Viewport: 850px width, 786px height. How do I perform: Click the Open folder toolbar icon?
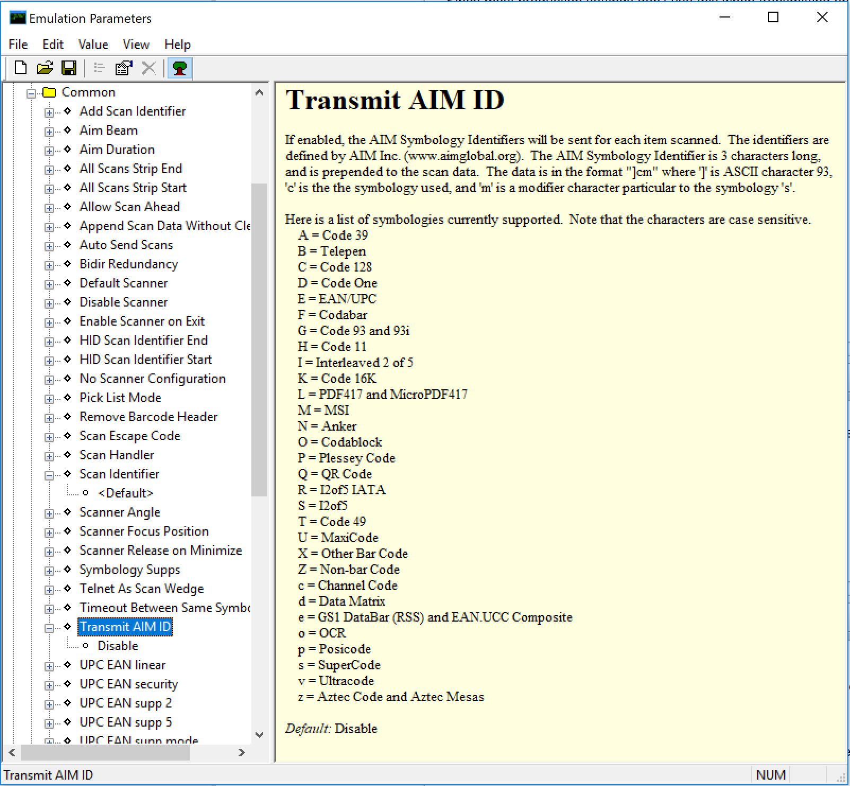pyautogui.click(x=45, y=68)
